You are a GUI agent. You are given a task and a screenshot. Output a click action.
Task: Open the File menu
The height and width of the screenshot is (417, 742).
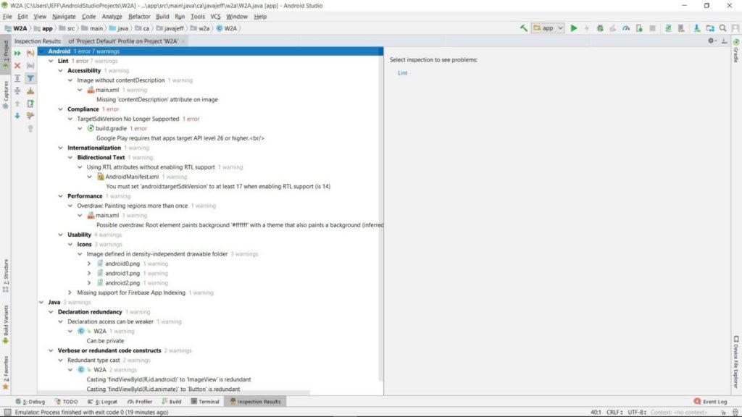point(7,17)
